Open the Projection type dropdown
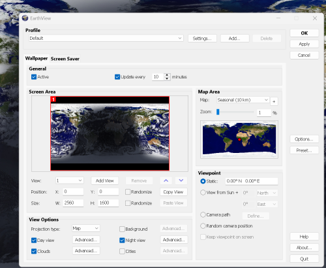Viewport: 326px width, 268px height. click(x=86, y=228)
